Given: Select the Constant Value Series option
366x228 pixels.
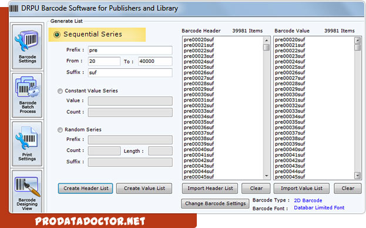Looking at the screenshot, I should click(61, 91).
